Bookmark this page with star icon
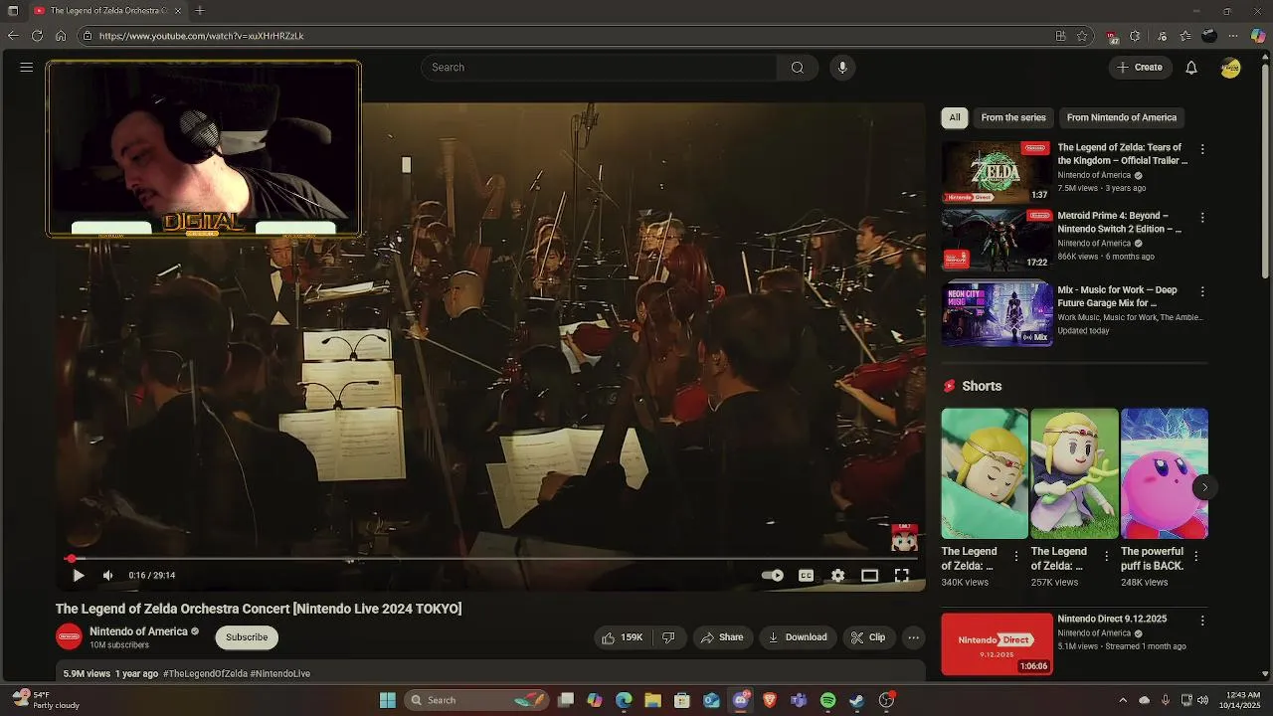The image size is (1273, 716). (1082, 36)
